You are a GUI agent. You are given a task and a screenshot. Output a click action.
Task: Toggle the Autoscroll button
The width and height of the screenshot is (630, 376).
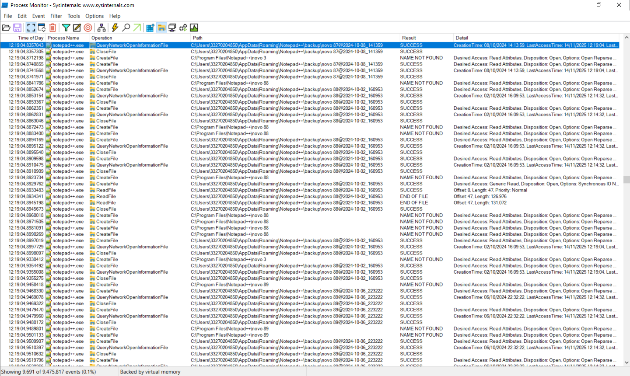[42, 28]
